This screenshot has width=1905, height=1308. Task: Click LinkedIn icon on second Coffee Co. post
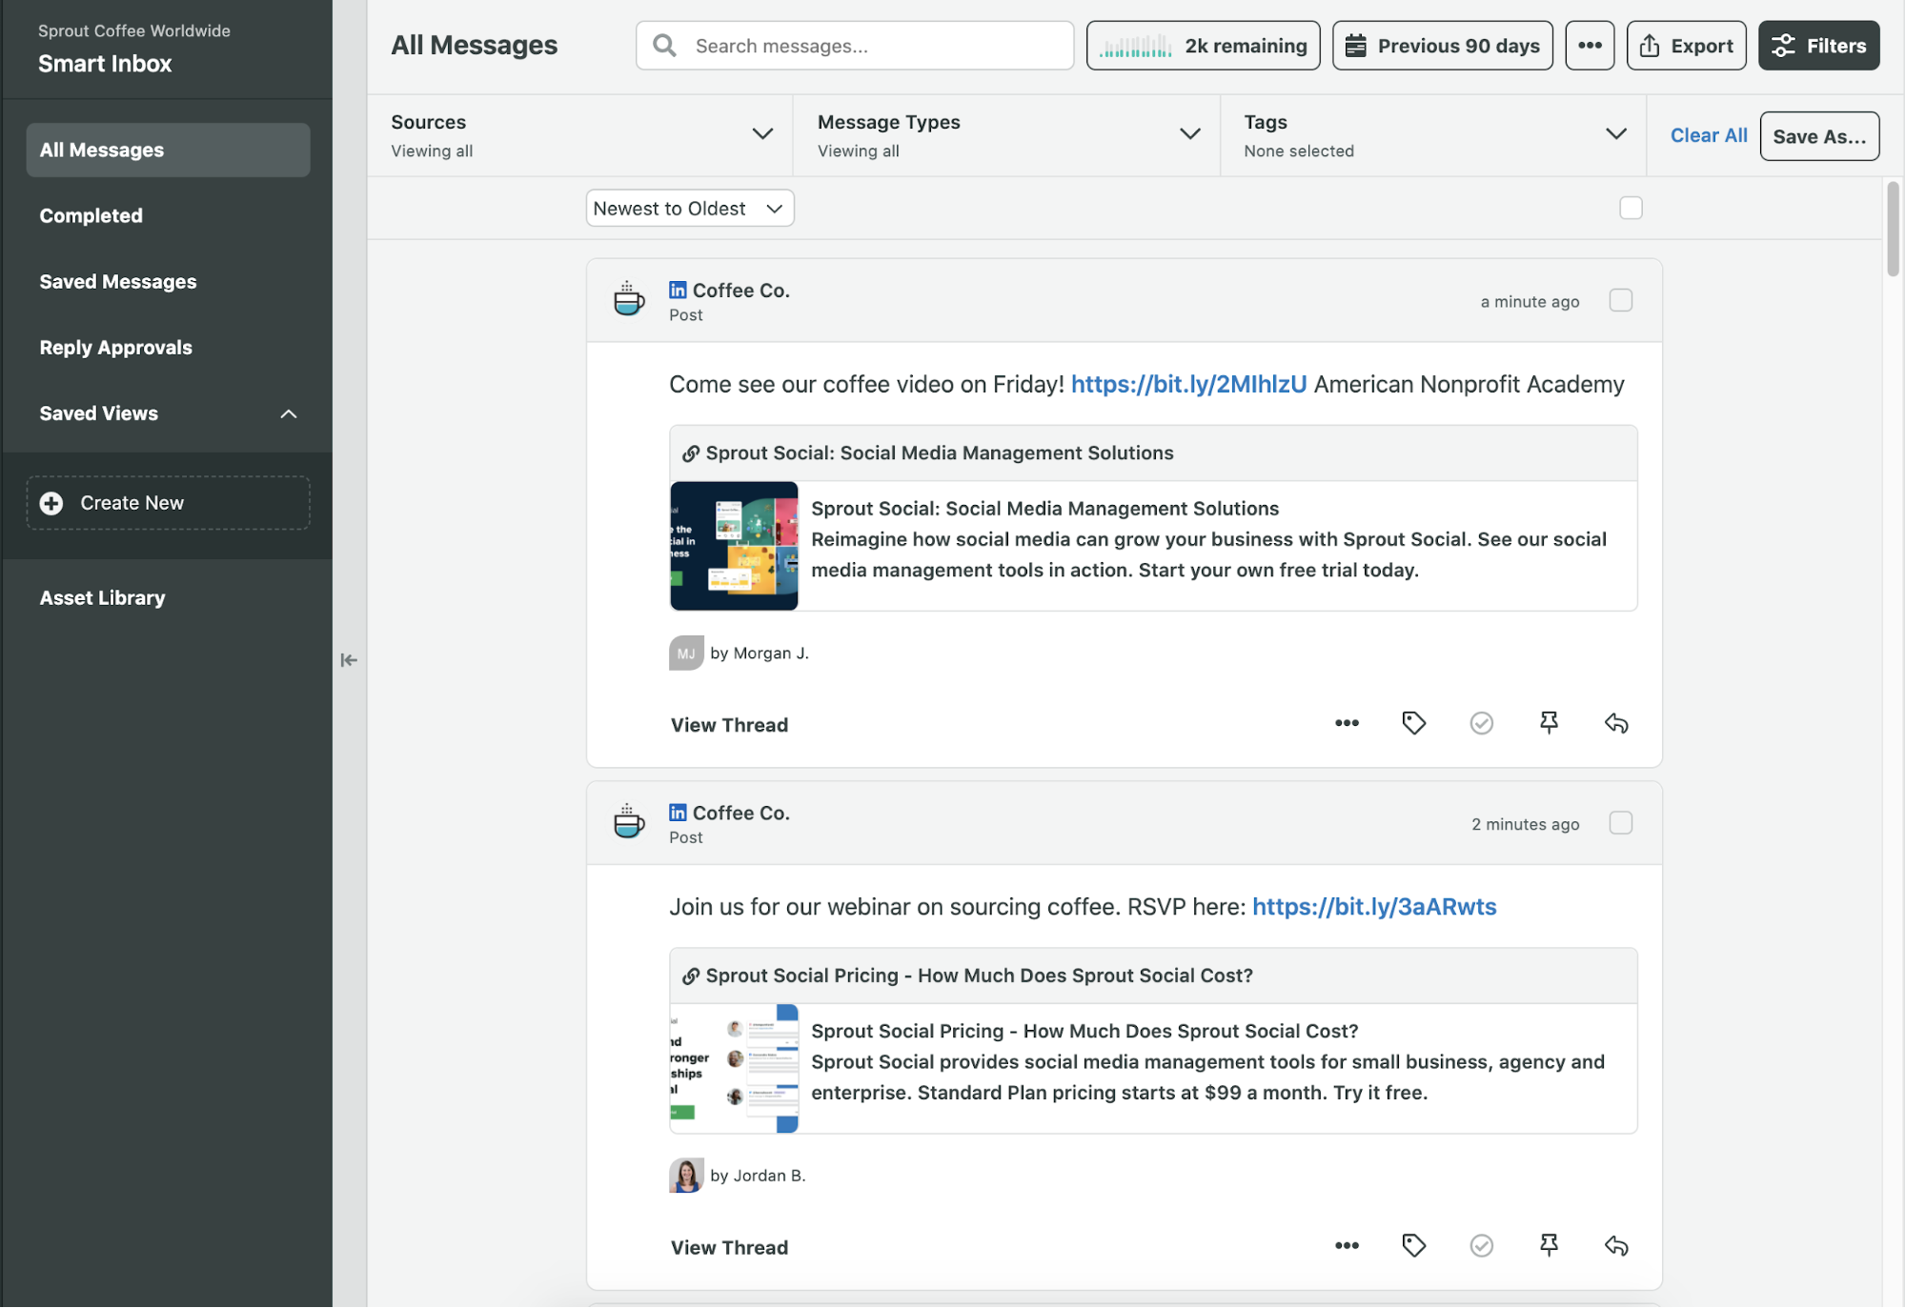678,812
